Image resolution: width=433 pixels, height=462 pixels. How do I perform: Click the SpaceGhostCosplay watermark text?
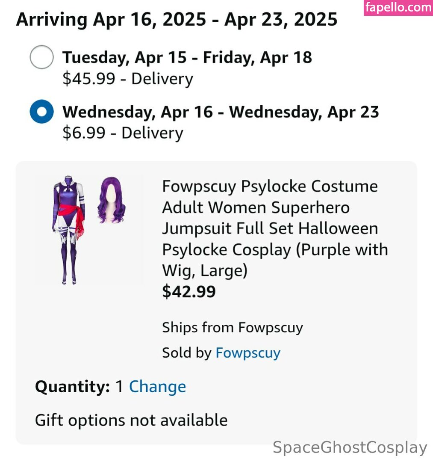click(x=350, y=447)
